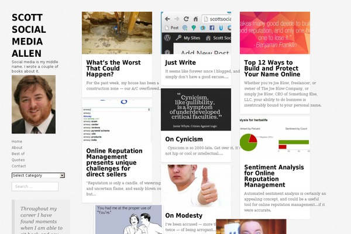The width and height of the screenshot is (351, 234).
Task: Open the Best of menu link
Action: tap(18, 154)
